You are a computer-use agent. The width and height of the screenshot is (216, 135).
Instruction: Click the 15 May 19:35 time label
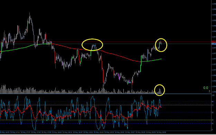(109, 132)
